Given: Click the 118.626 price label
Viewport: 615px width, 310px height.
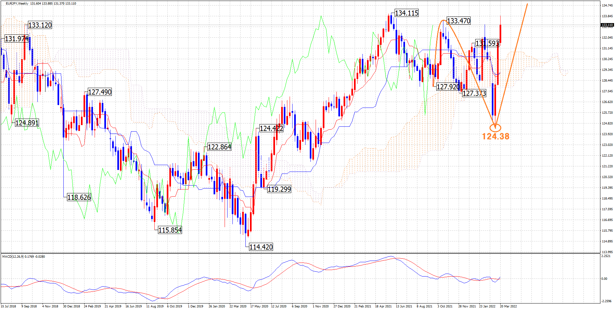Looking at the screenshot, I should click(79, 198).
